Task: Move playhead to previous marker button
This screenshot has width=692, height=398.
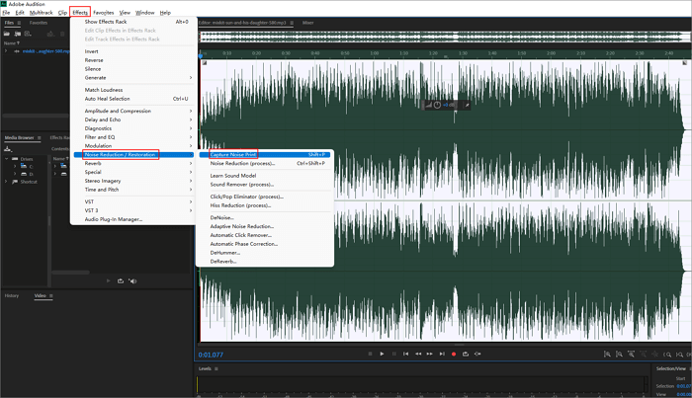Action: point(405,354)
